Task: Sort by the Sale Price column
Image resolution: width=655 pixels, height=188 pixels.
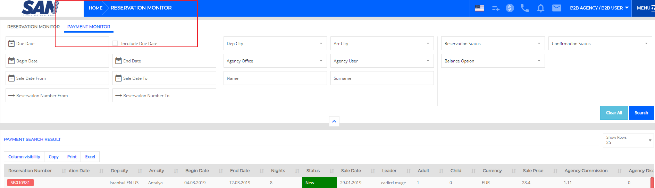Action: click(x=533, y=171)
